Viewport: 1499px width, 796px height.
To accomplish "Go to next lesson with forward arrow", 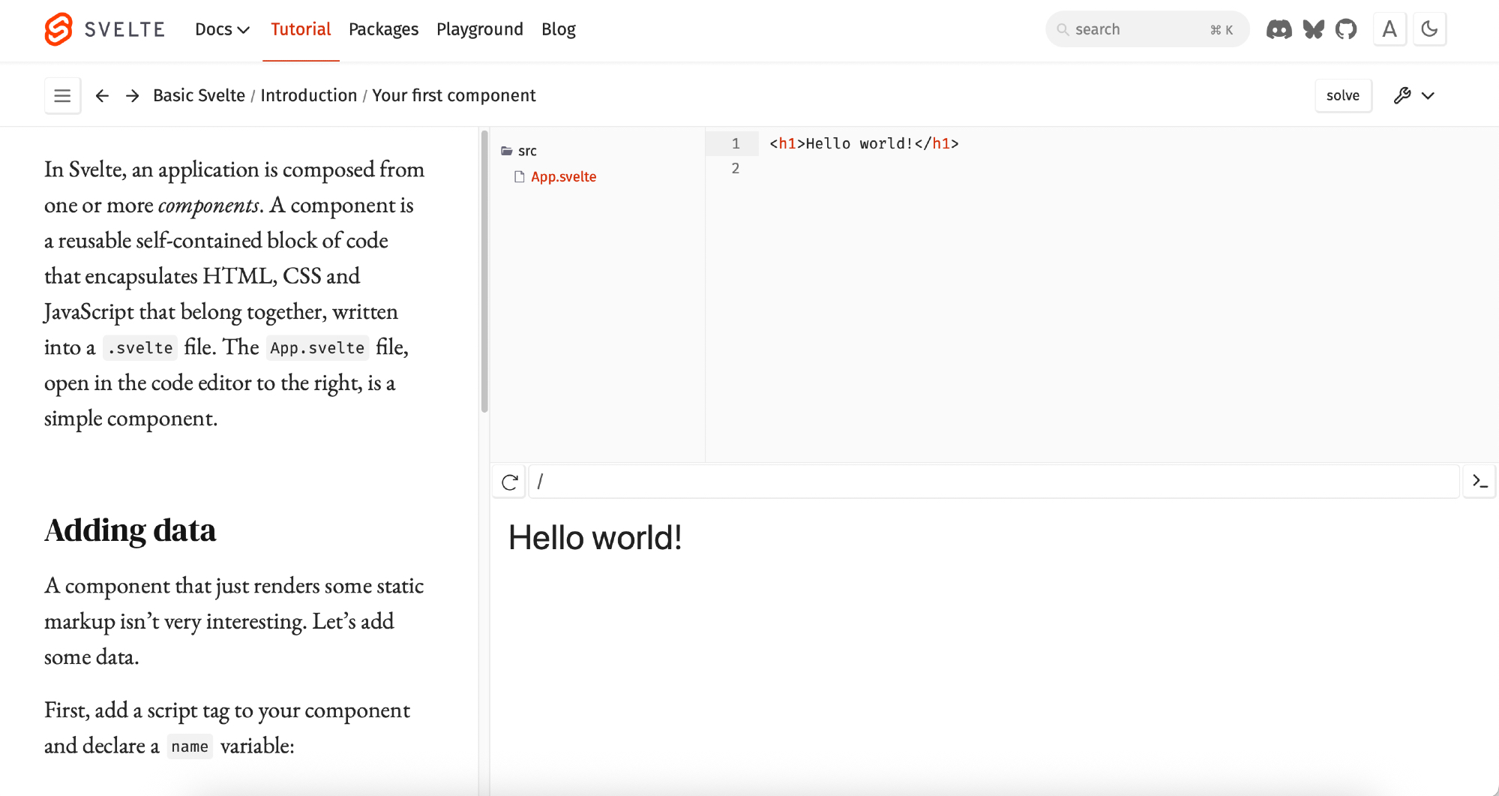I will pos(133,95).
